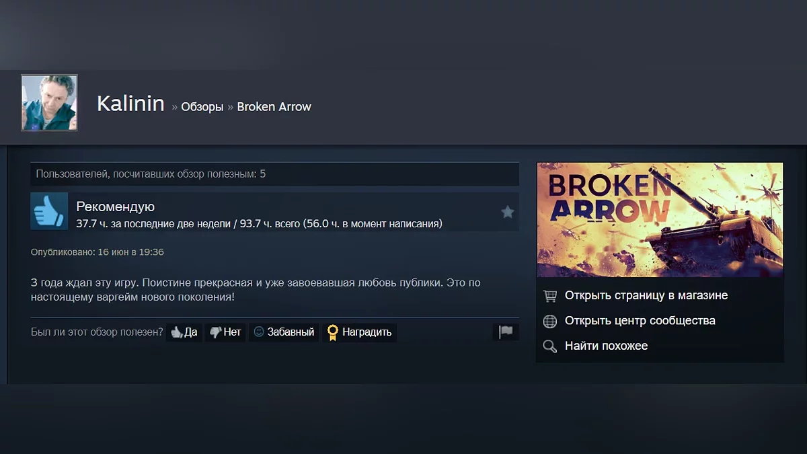
Task: Open Kalinin's avatar picture
Action: click(x=49, y=102)
